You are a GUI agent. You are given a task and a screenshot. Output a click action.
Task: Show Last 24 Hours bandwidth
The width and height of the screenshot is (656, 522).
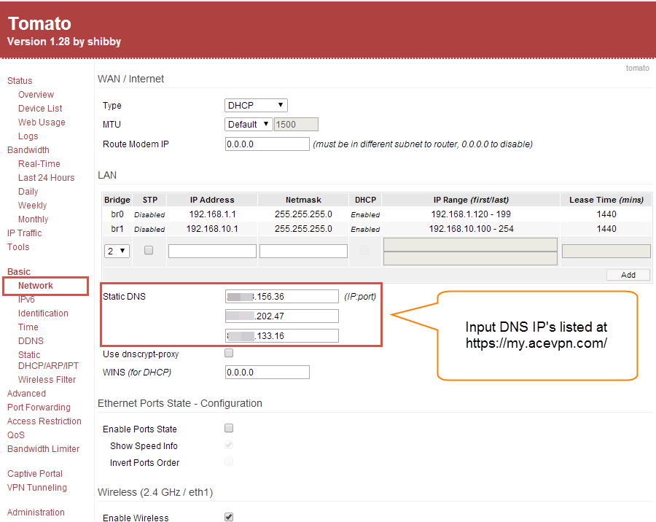47,177
